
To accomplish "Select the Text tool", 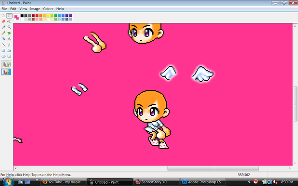I will coord(9,39).
